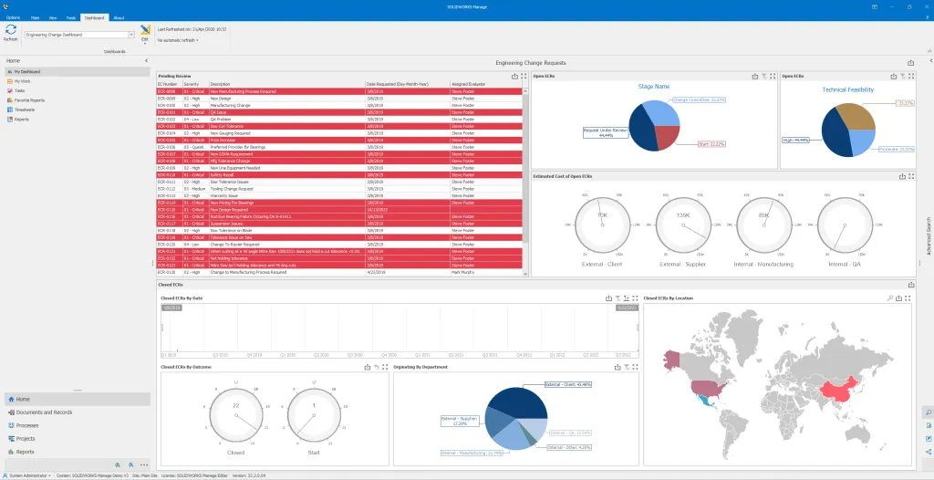This screenshot has height=480, width=934.
Task: Click the date range end marker
Action: [627, 308]
